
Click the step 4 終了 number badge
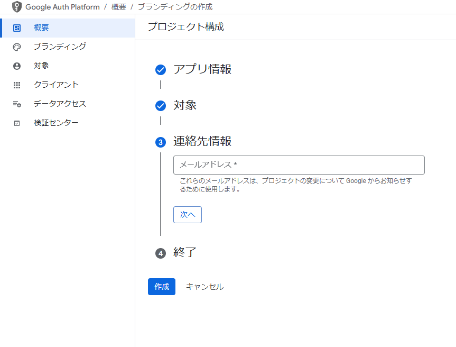click(161, 253)
